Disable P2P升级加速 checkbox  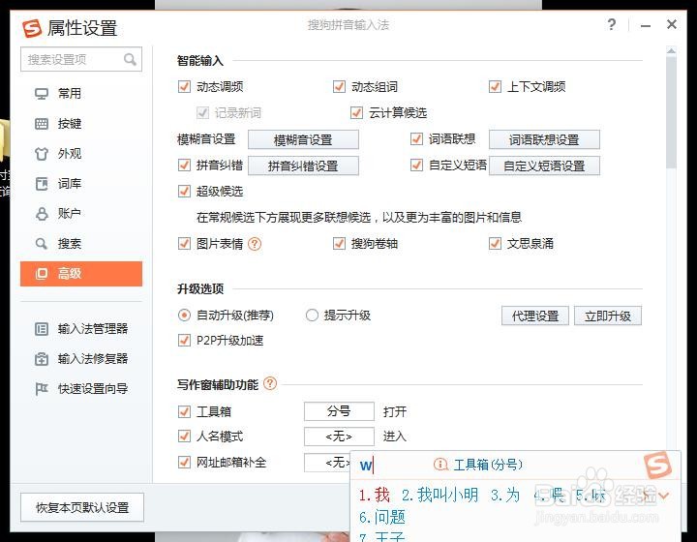pyautogui.click(x=184, y=341)
